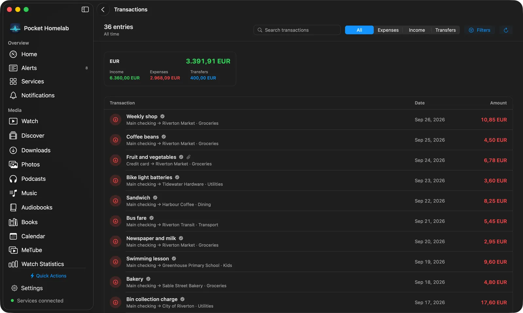
Task: Open the Sandwich transaction row
Action: [308, 201]
